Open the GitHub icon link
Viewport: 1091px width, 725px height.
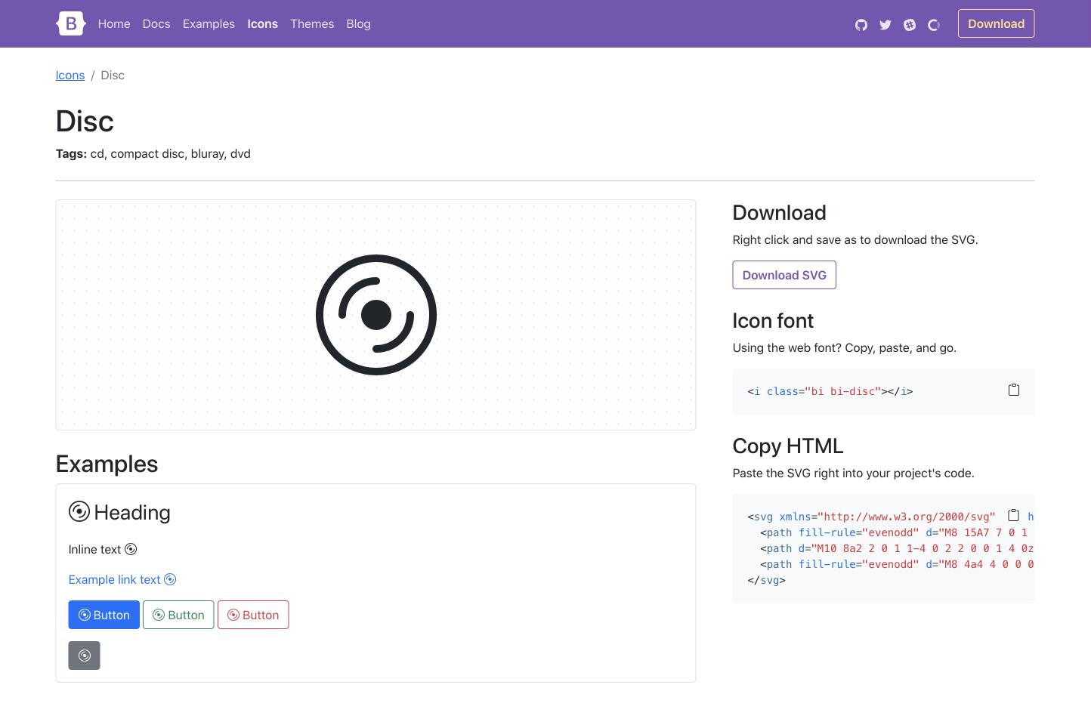[x=861, y=25]
